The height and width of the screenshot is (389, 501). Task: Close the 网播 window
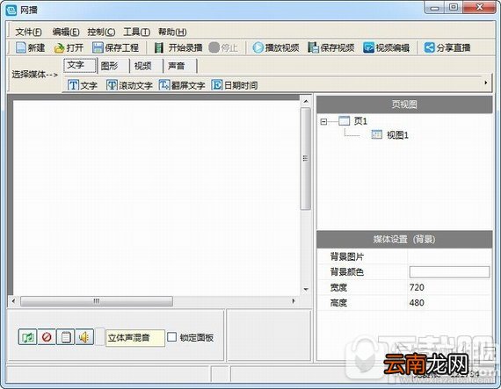(480, 7)
